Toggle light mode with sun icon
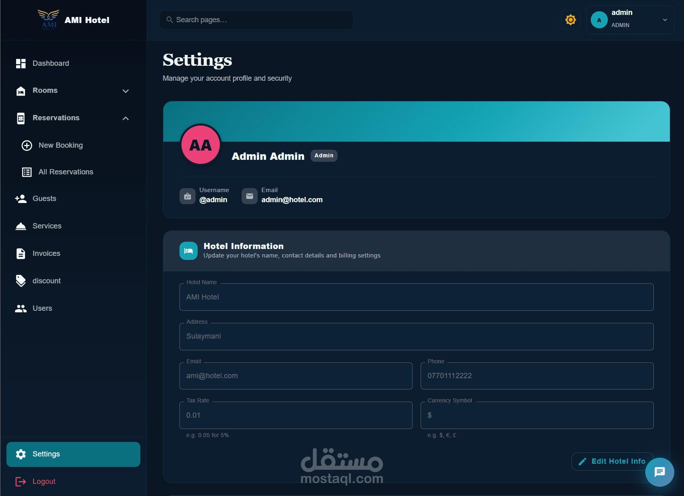684x496 pixels. click(x=571, y=20)
